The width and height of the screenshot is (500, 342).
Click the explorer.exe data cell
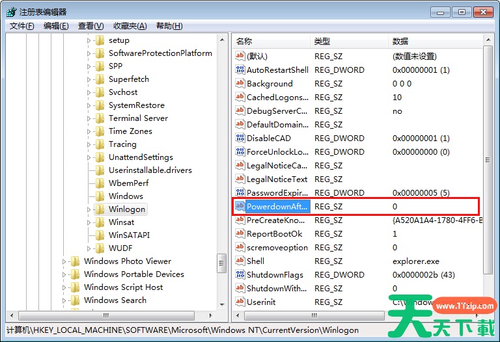[x=416, y=261]
